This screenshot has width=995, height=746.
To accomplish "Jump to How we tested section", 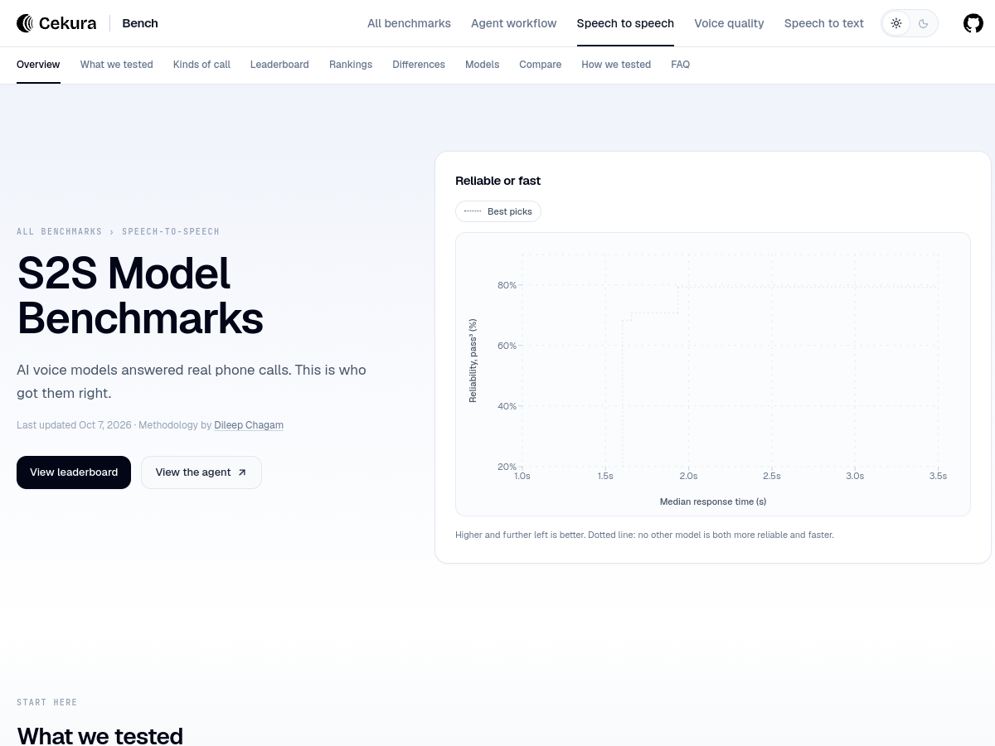I will [616, 65].
